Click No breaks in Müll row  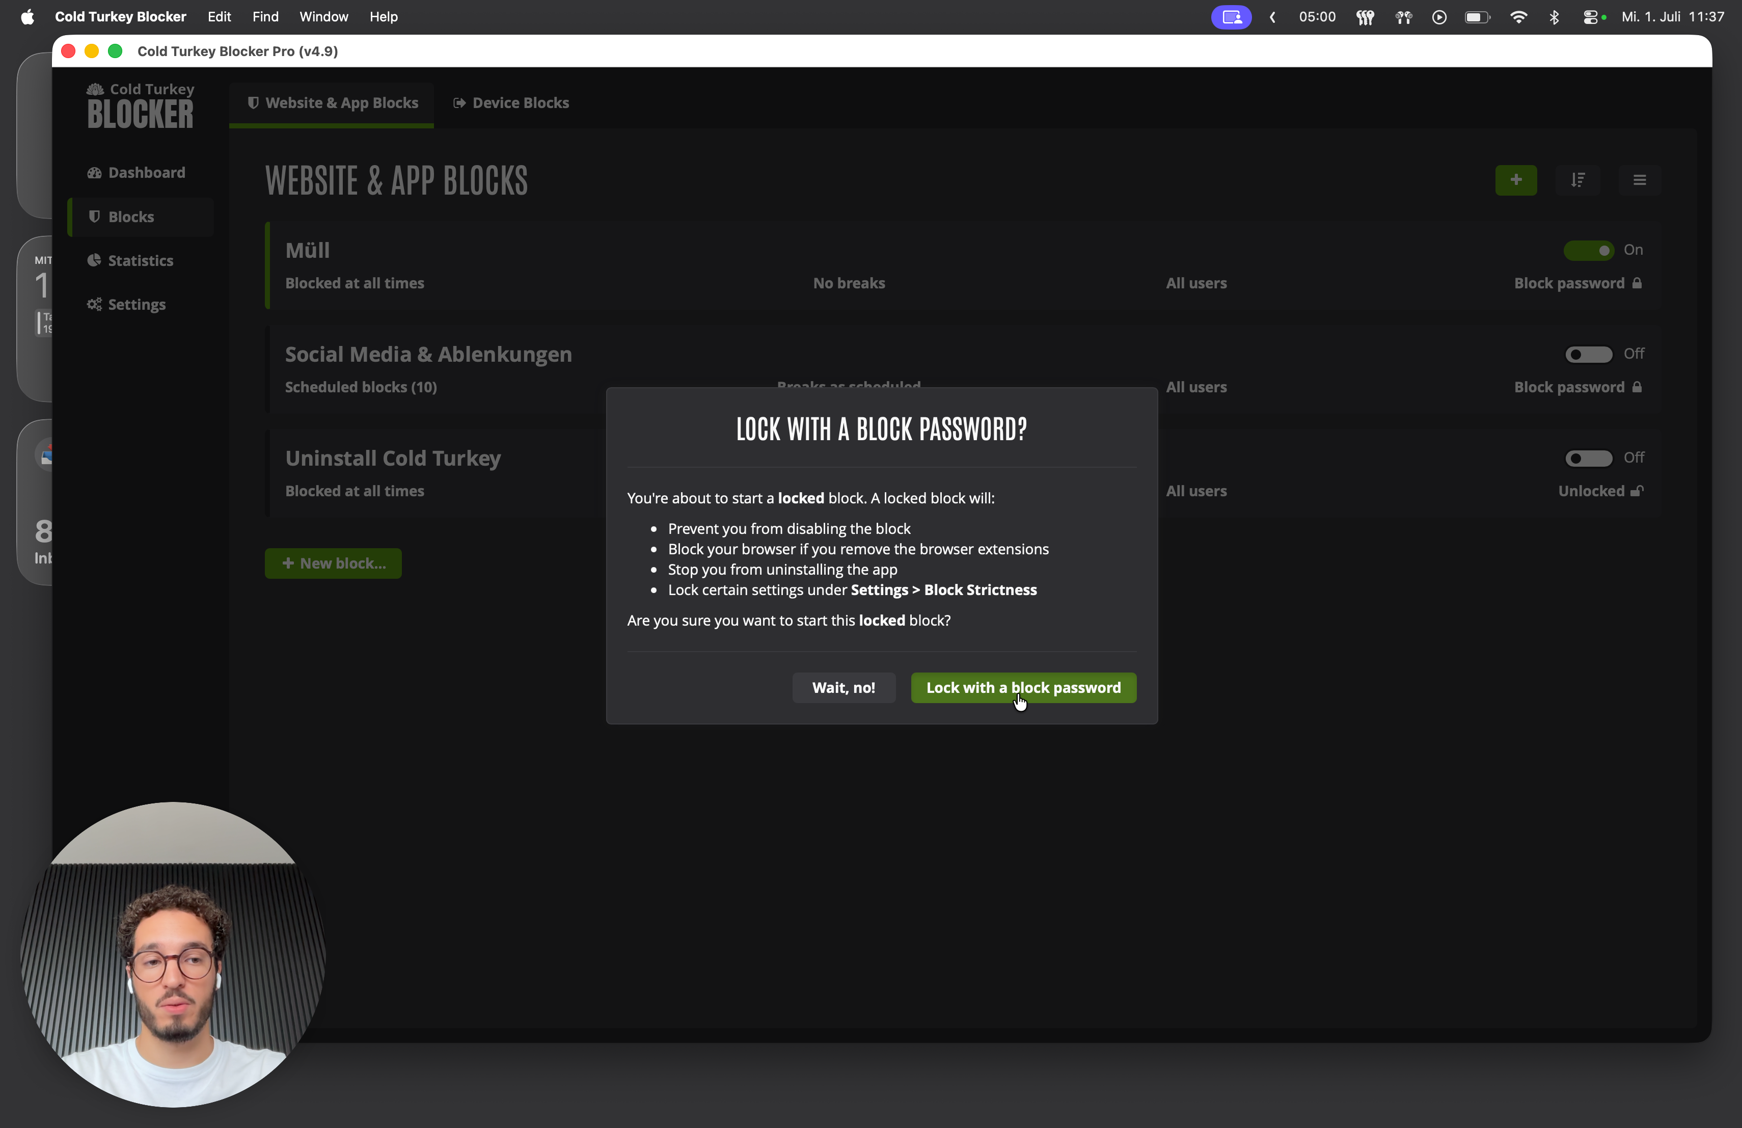(849, 283)
